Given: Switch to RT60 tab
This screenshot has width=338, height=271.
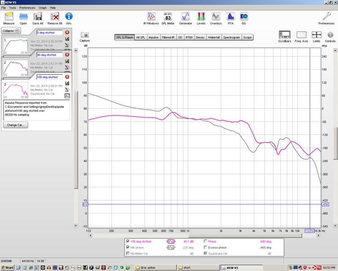Looking at the screenshot, I should (x=189, y=37).
